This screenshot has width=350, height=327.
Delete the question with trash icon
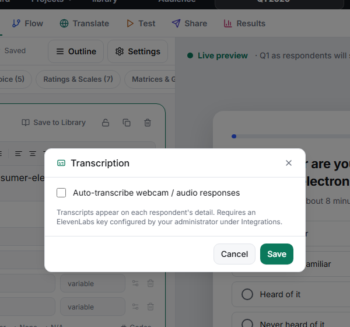[148, 123]
